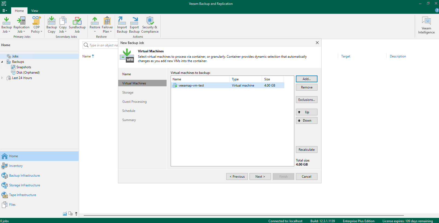The height and width of the screenshot is (223, 439).
Task: Open the Restore ribbon button
Action: tap(95, 25)
